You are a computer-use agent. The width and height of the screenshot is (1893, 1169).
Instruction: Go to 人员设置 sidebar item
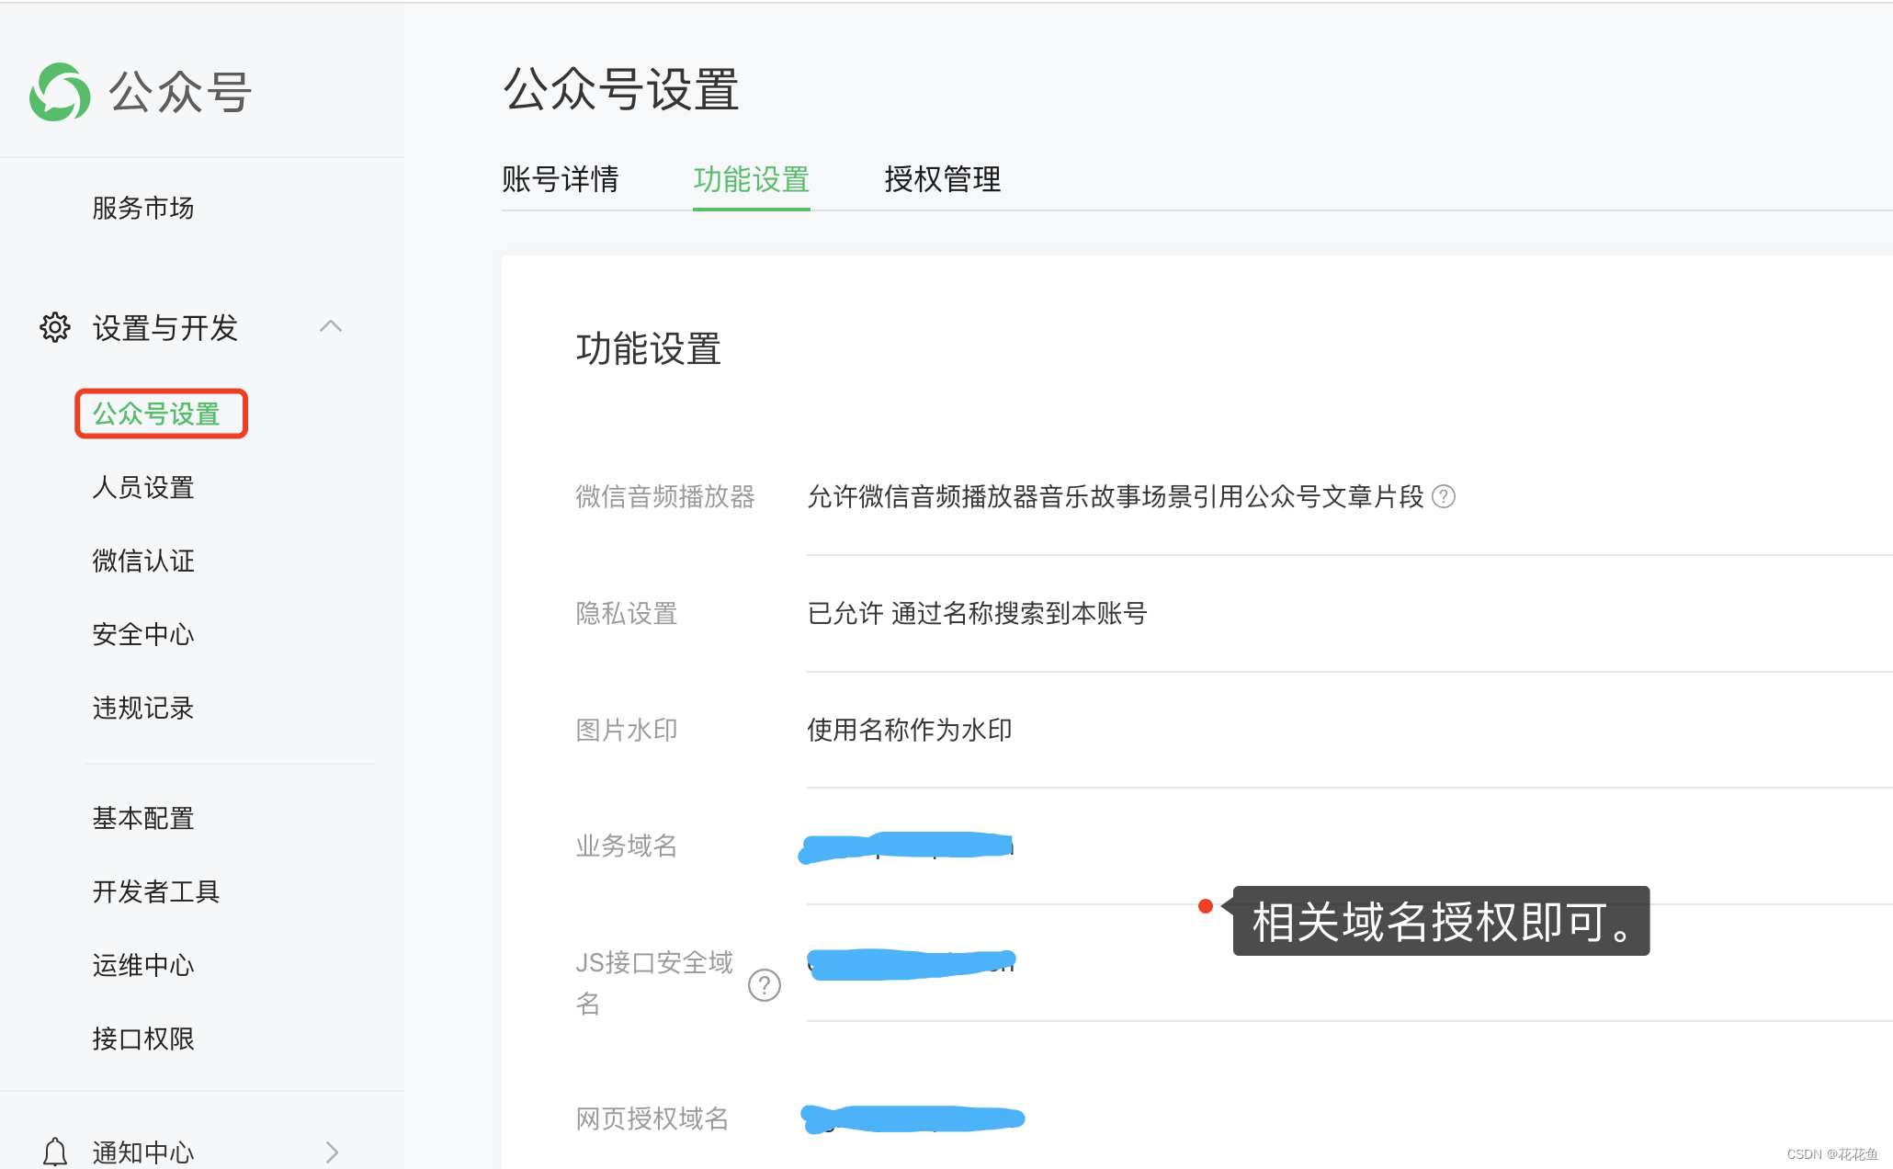point(142,487)
